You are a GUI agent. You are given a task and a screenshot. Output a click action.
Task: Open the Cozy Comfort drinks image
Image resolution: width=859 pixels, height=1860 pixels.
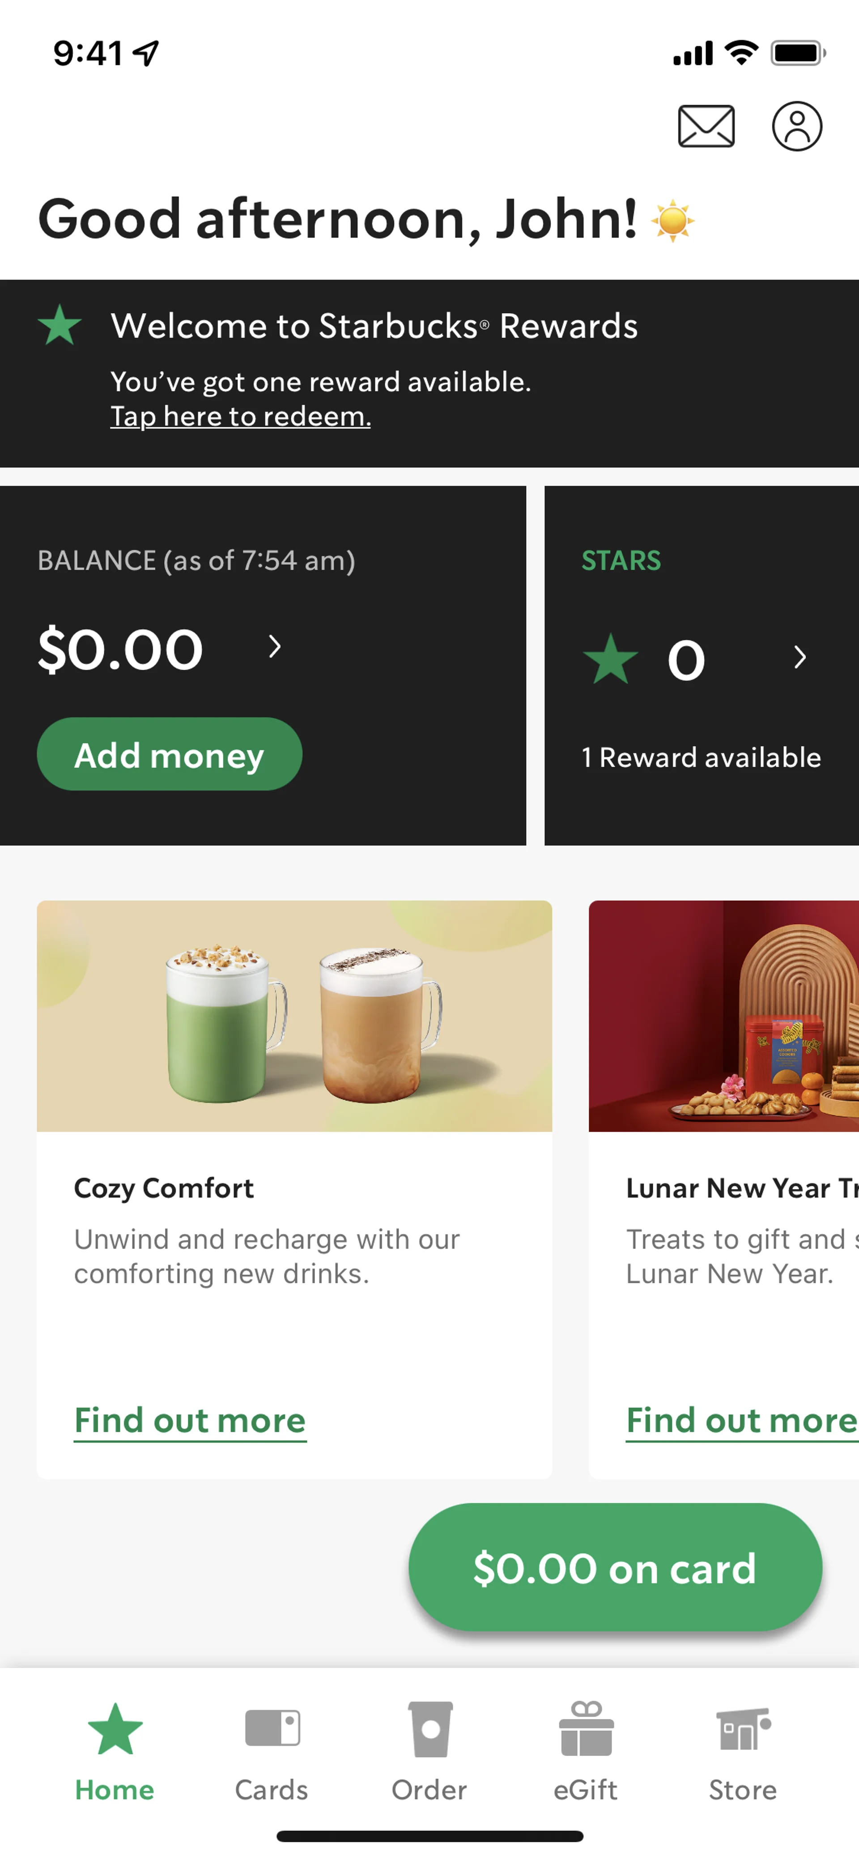[x=294, y=1016]
